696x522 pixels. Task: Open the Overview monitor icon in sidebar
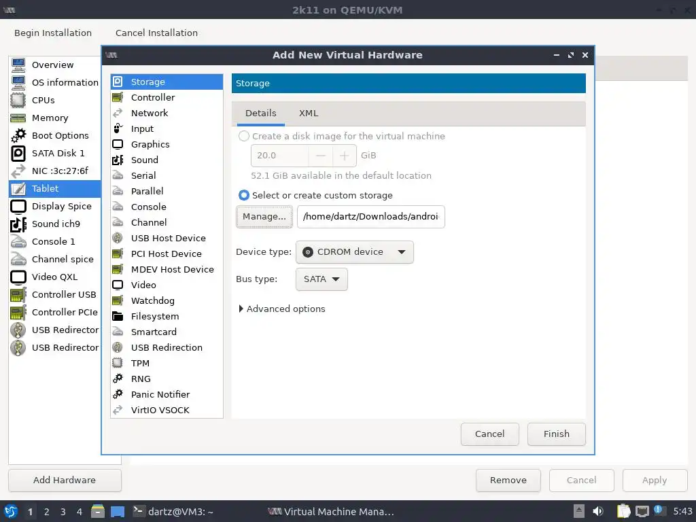pos(18,65)
